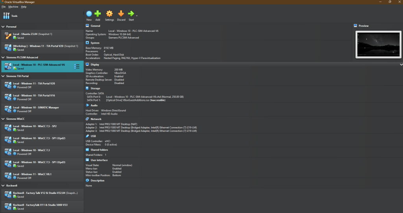This screenshot has height=213, width=403.
Task: Collapse the Personal group
Action: (x=3, y=27)
